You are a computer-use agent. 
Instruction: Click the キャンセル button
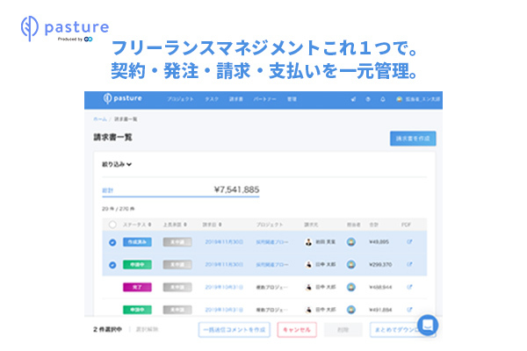click(x=297, y=330)
